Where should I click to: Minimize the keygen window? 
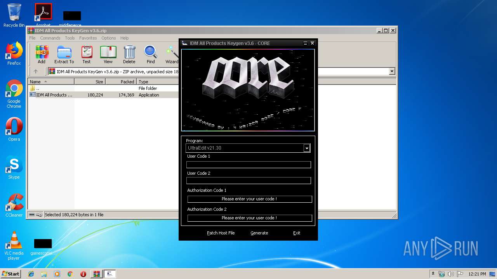pyautogui.click(x=305, y=43)
